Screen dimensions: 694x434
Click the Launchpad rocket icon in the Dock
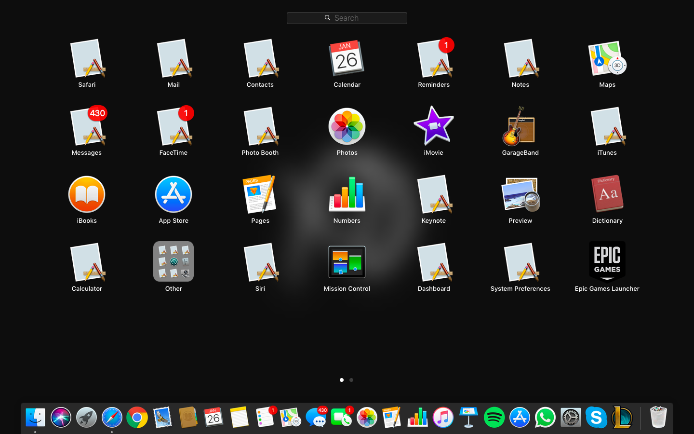pos(86,418)
